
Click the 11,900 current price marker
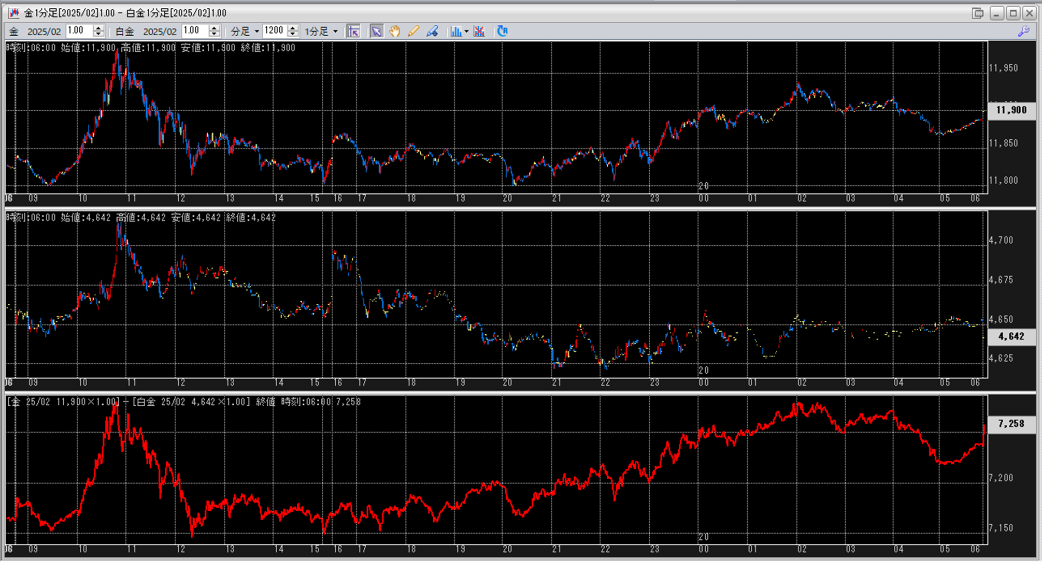click(1011, 110)
